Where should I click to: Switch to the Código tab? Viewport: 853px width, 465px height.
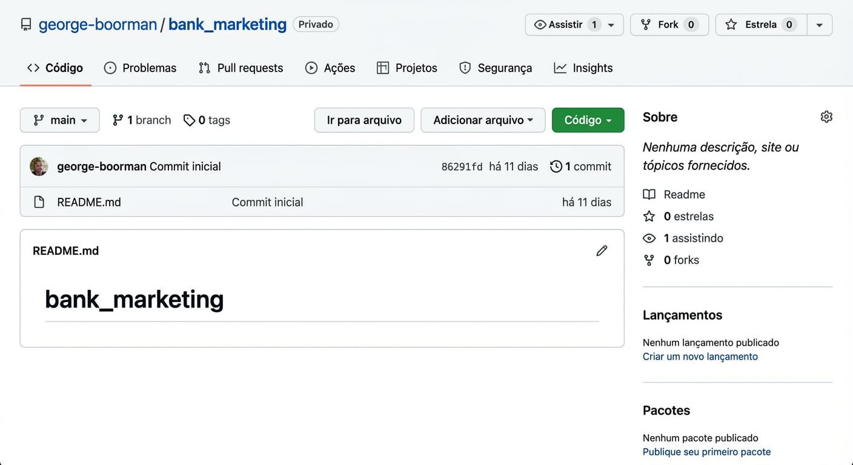[x=55, y=68]
